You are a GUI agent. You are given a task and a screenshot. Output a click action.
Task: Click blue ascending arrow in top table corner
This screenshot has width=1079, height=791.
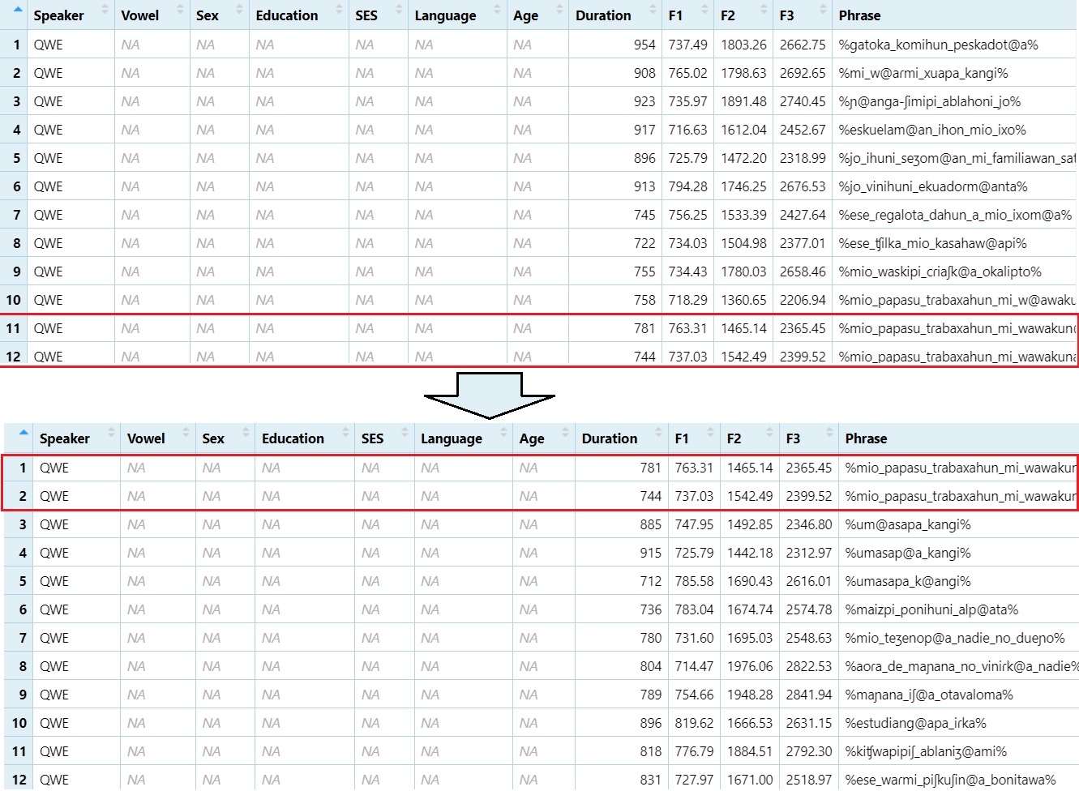pos(17,10)
